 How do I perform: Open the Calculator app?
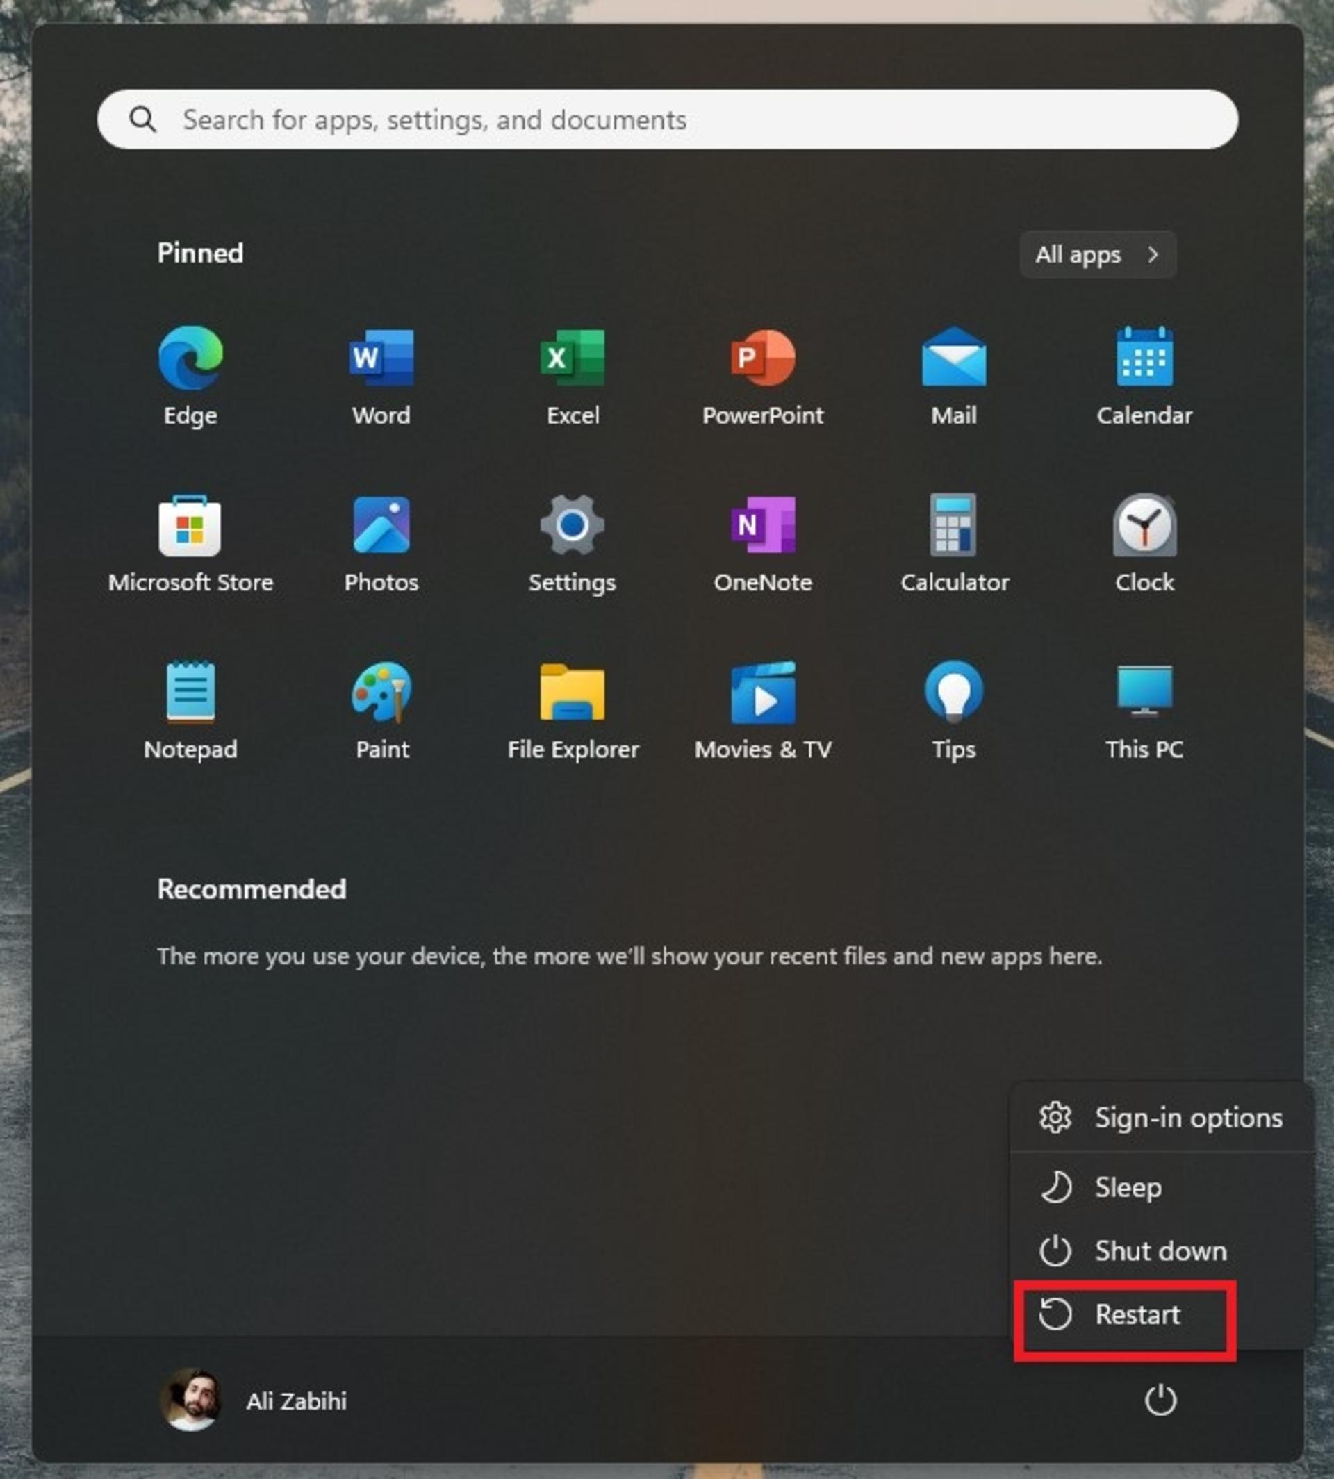click(953, 544)
